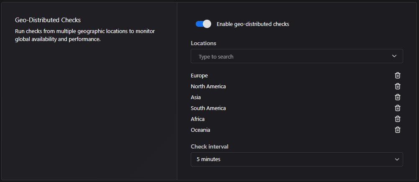Expand the Locations dropdown arrow
The height and width of the screenshot is (182, 419).
pyautogui.click(x=394, y=56)
